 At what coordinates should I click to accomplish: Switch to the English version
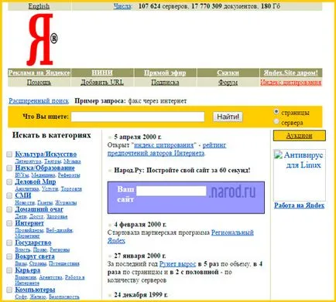pos(39,6)
